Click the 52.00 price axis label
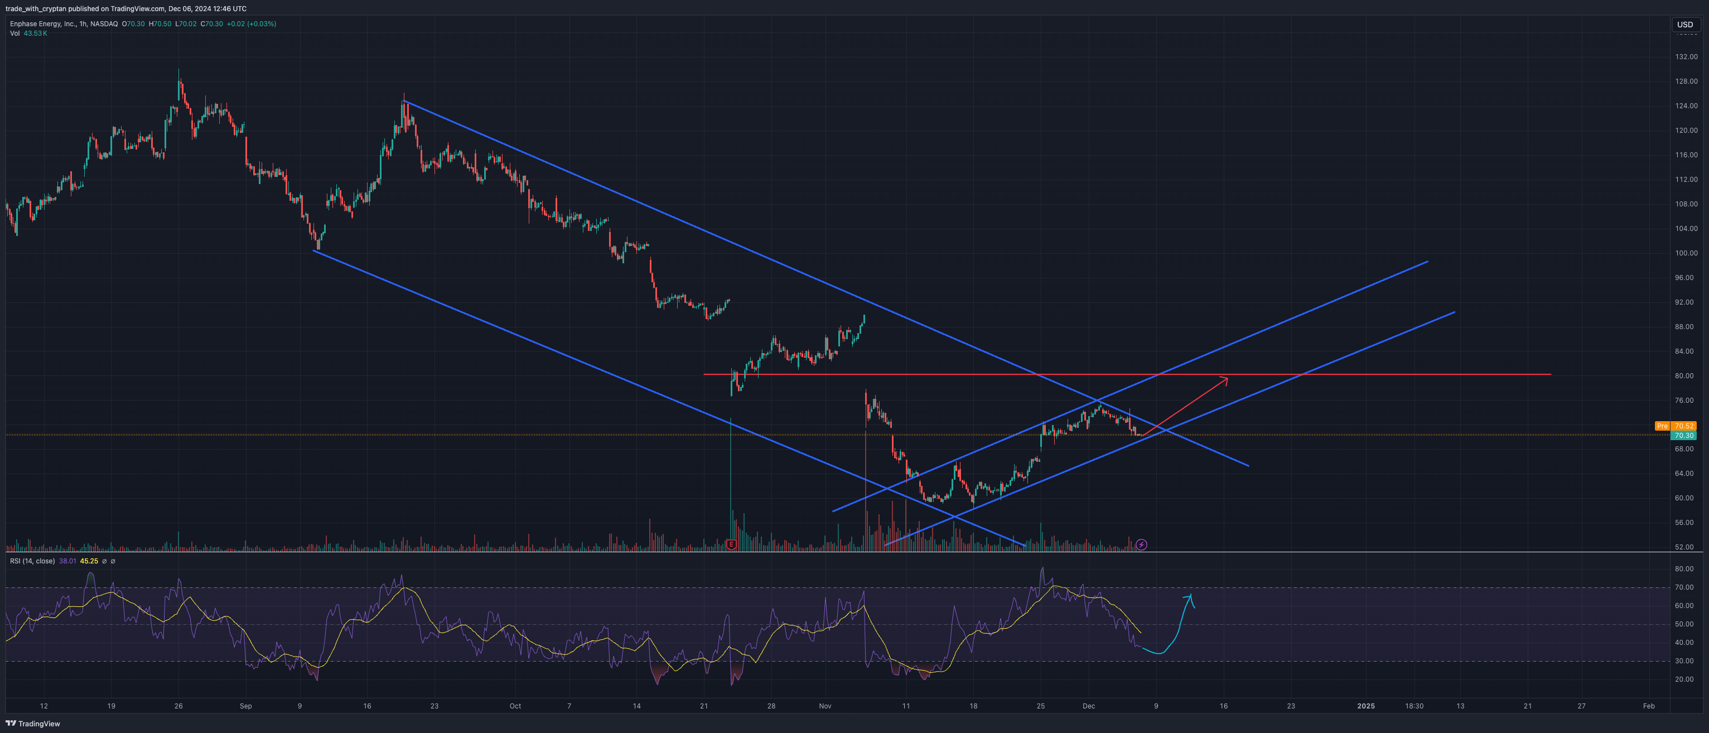The height and width of the screenshot is (733, 1709). (1686, 547)
